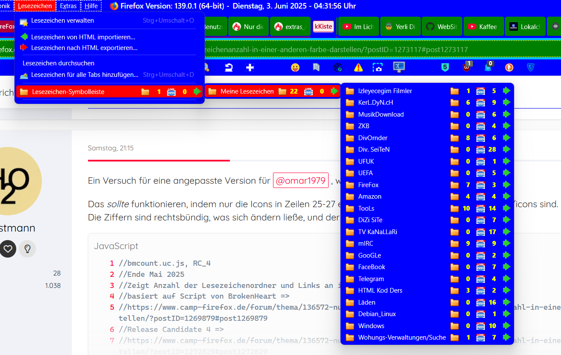Switch to the Yerli Di tab
The width and height of the screenshot is (561, 355).
coord(400,26)
